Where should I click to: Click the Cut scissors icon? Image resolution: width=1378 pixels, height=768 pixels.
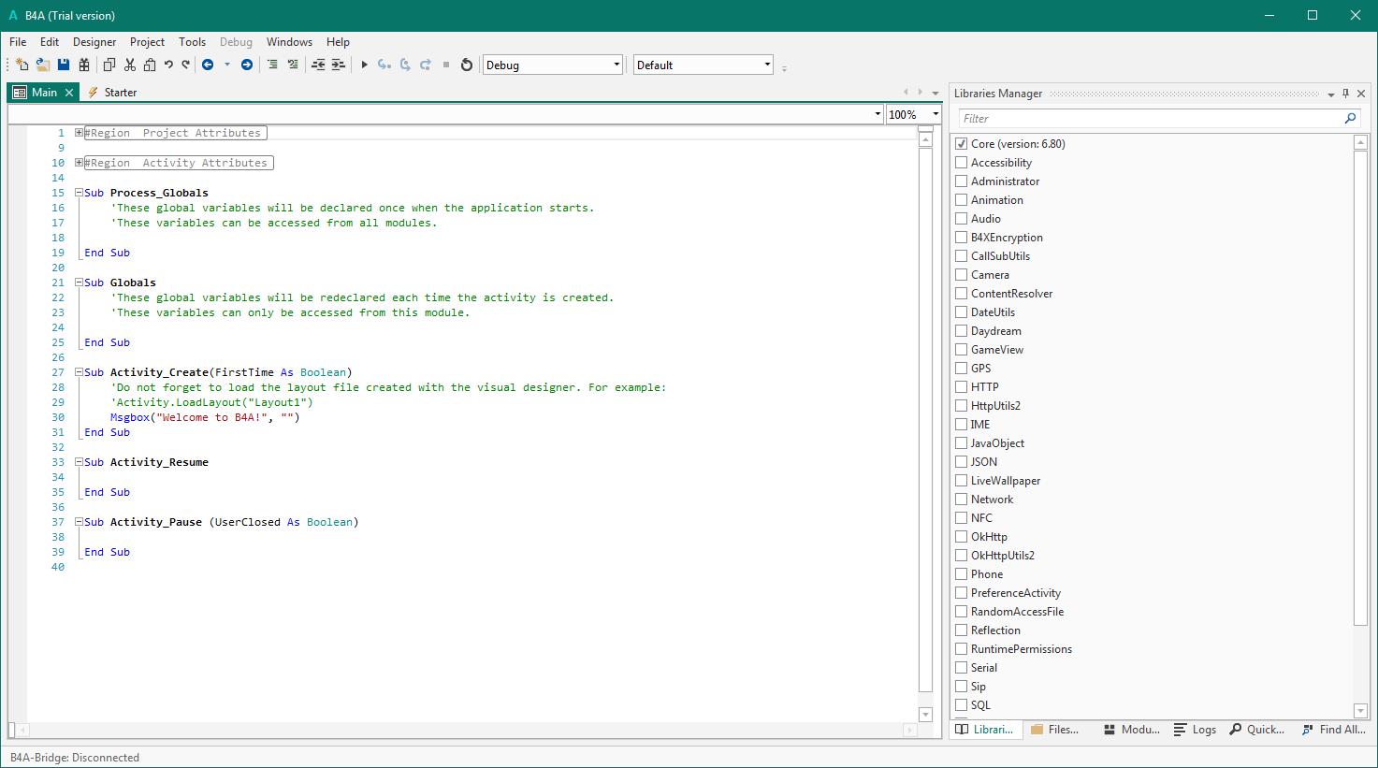pyautogui.click(x=130, y=65)
